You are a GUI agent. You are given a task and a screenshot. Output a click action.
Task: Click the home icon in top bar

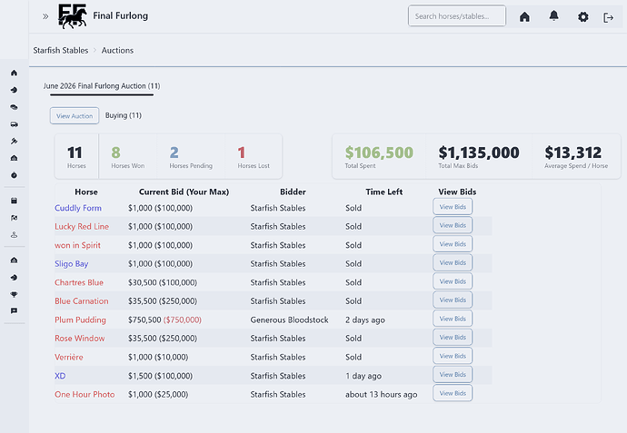coord(524,16)
